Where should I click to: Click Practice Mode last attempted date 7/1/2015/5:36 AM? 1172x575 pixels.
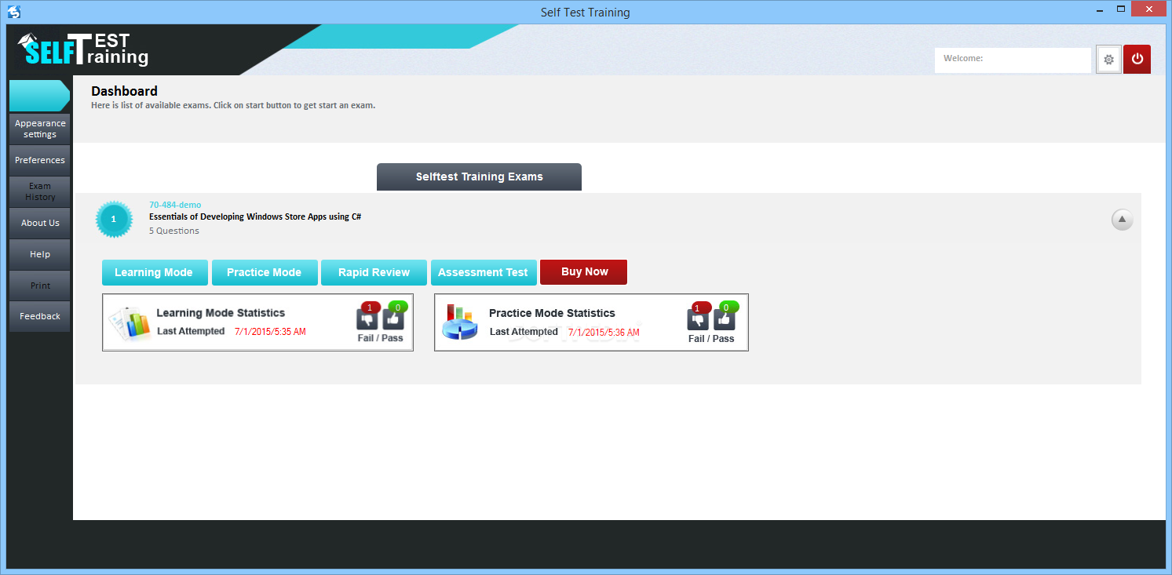pyautogui.click(x=604, y=333)
